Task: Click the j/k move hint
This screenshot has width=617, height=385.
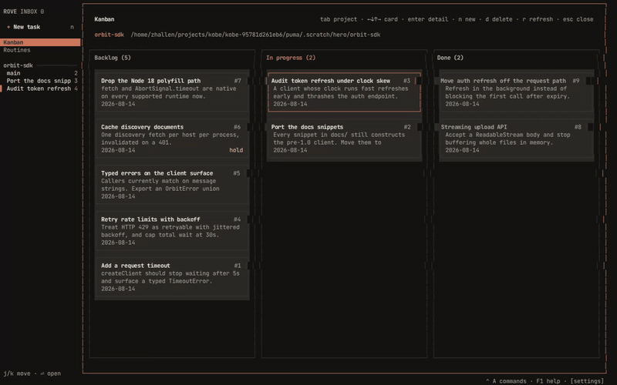Action: pyautogui.click(x=17, y=373)
